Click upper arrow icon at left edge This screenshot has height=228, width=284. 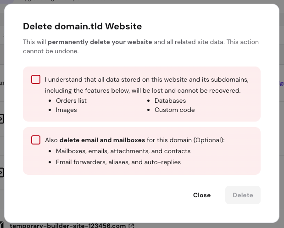click(x=1, y=119)
